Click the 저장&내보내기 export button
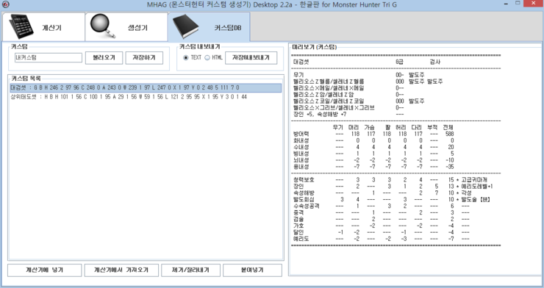This screenshot has width=544, height=288. [x=251, y=58]
